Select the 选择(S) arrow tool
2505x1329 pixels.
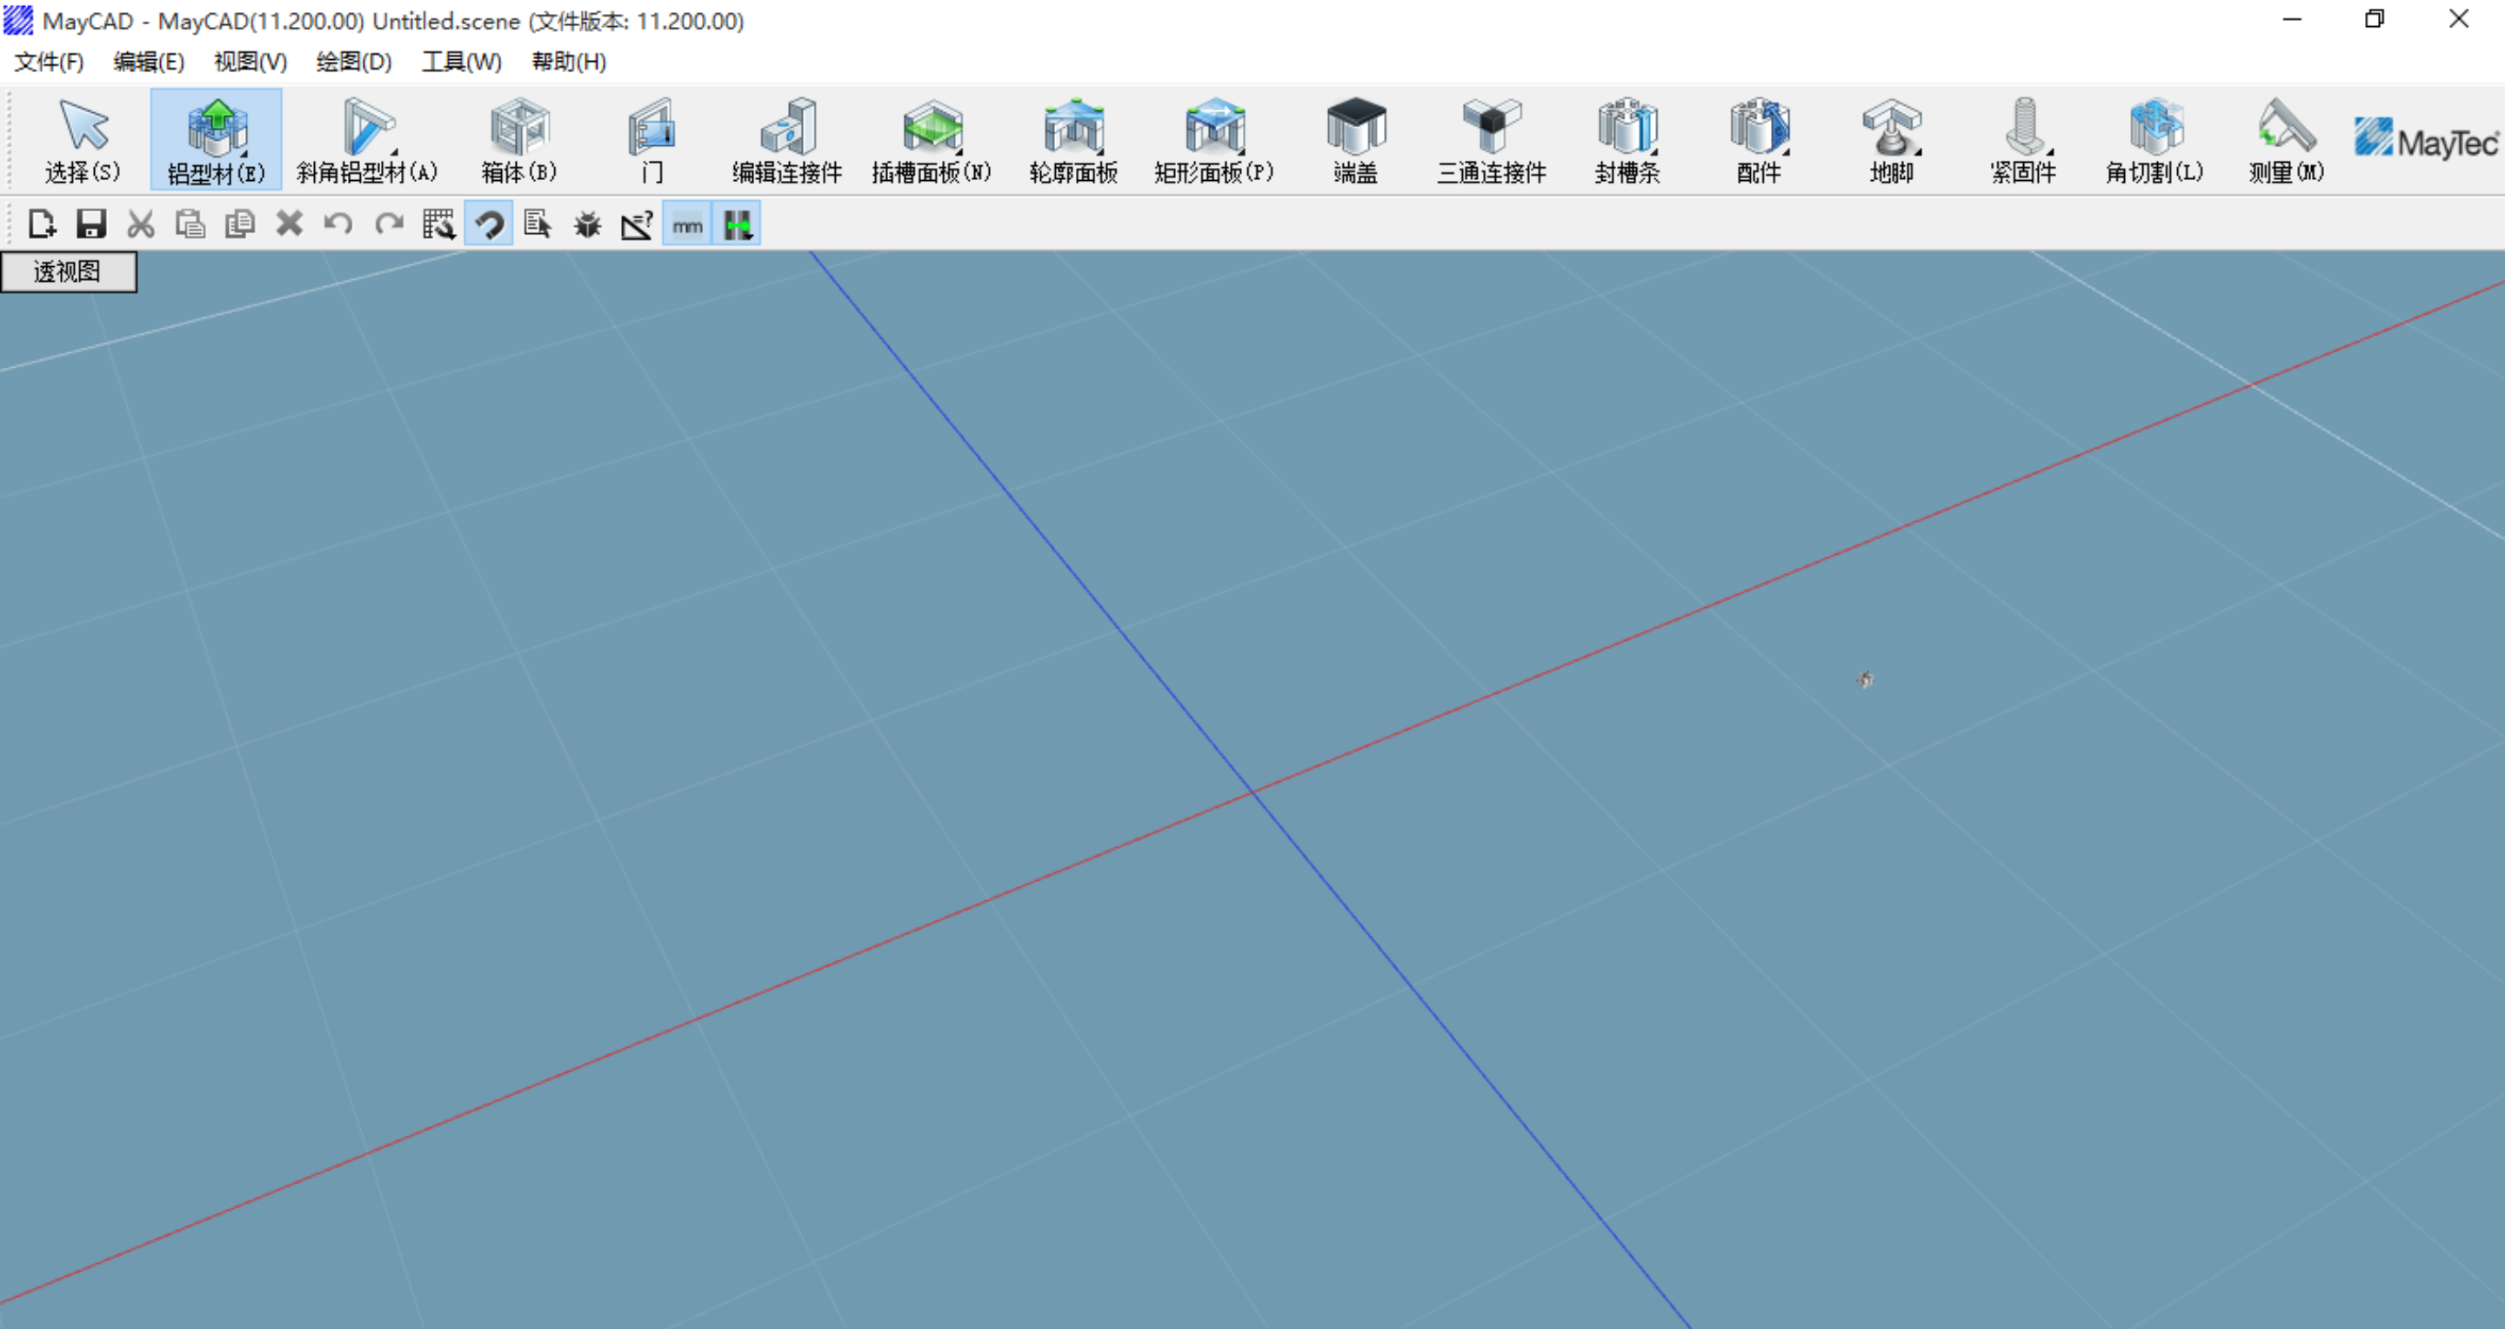point(83,140)
